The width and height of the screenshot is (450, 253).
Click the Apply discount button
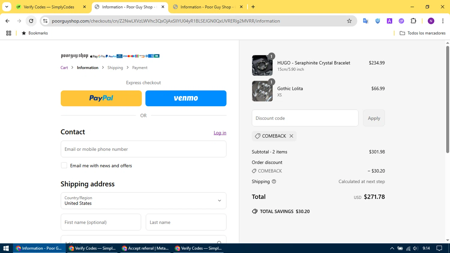tap(374, 118)
